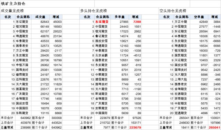Select long position value 24443

(x=124, y=27)
